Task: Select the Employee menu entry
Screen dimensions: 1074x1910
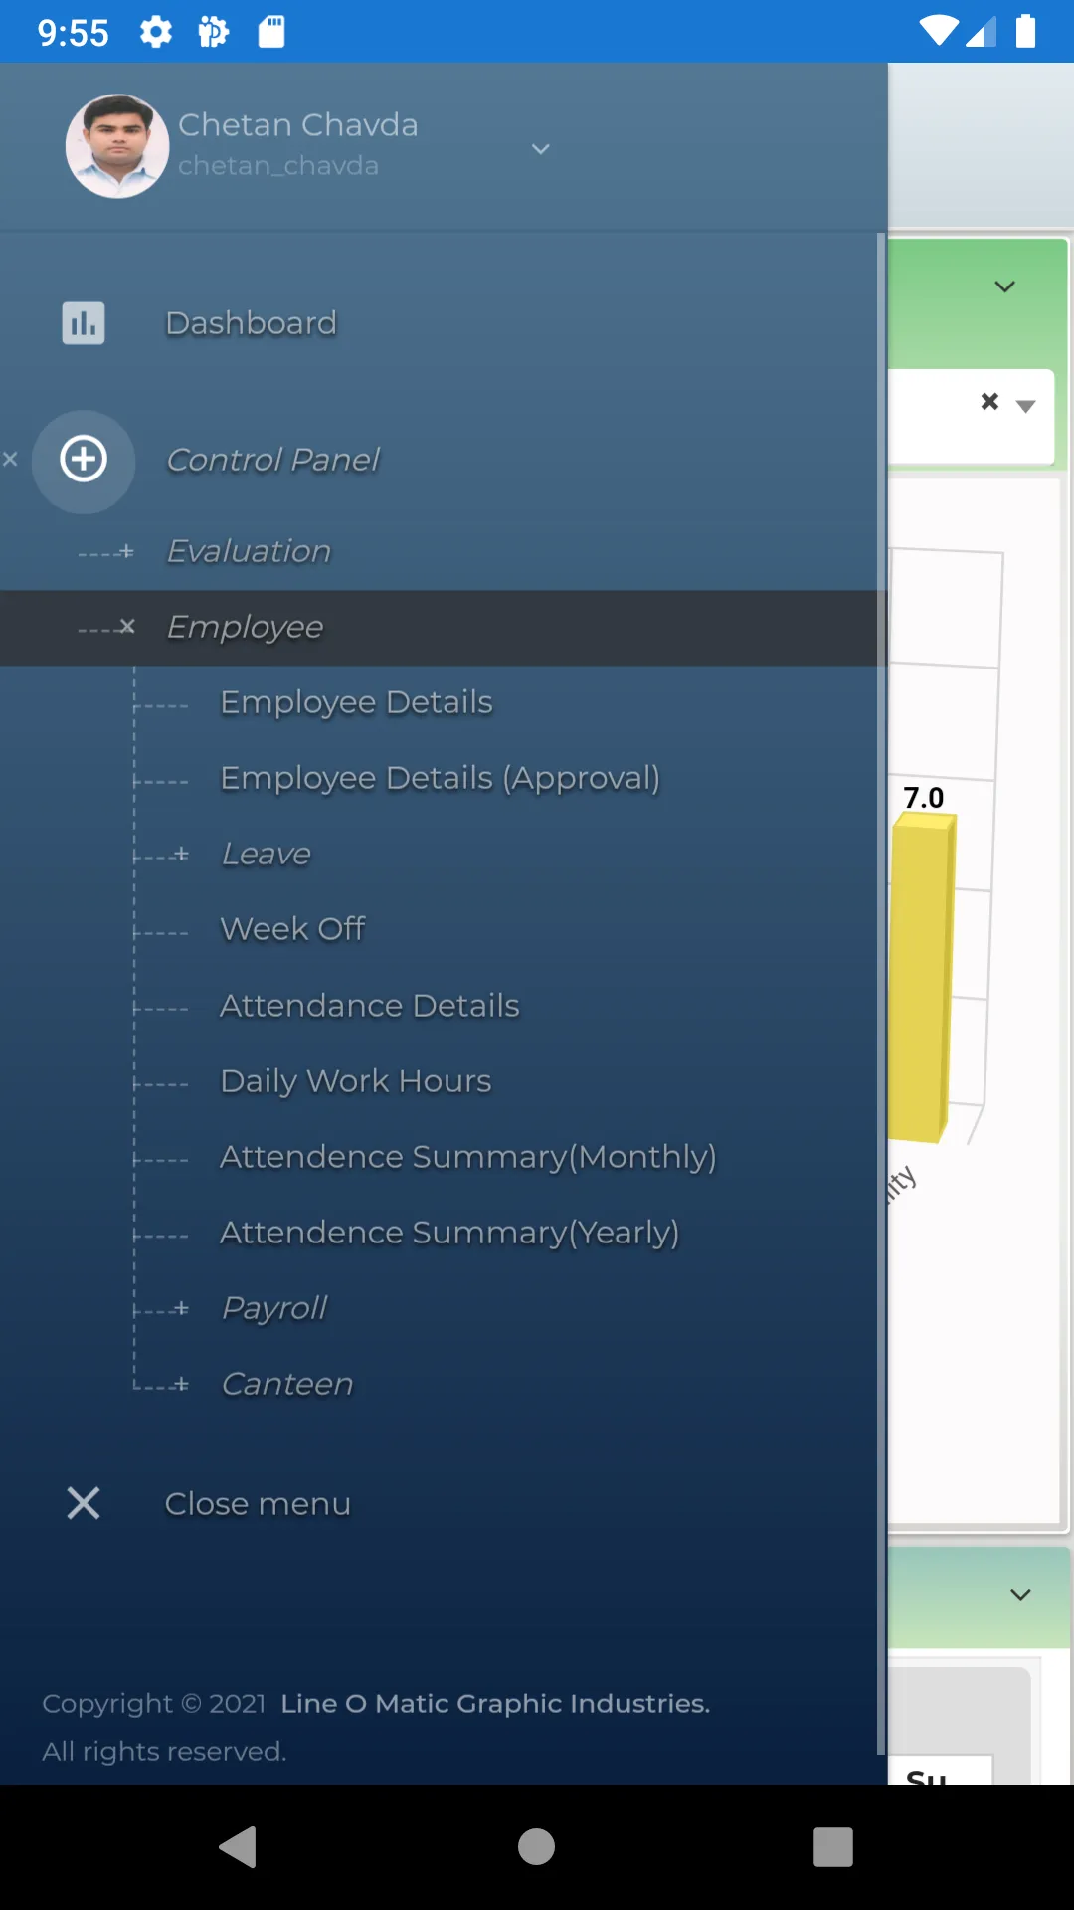Action: tap(245, 627)
